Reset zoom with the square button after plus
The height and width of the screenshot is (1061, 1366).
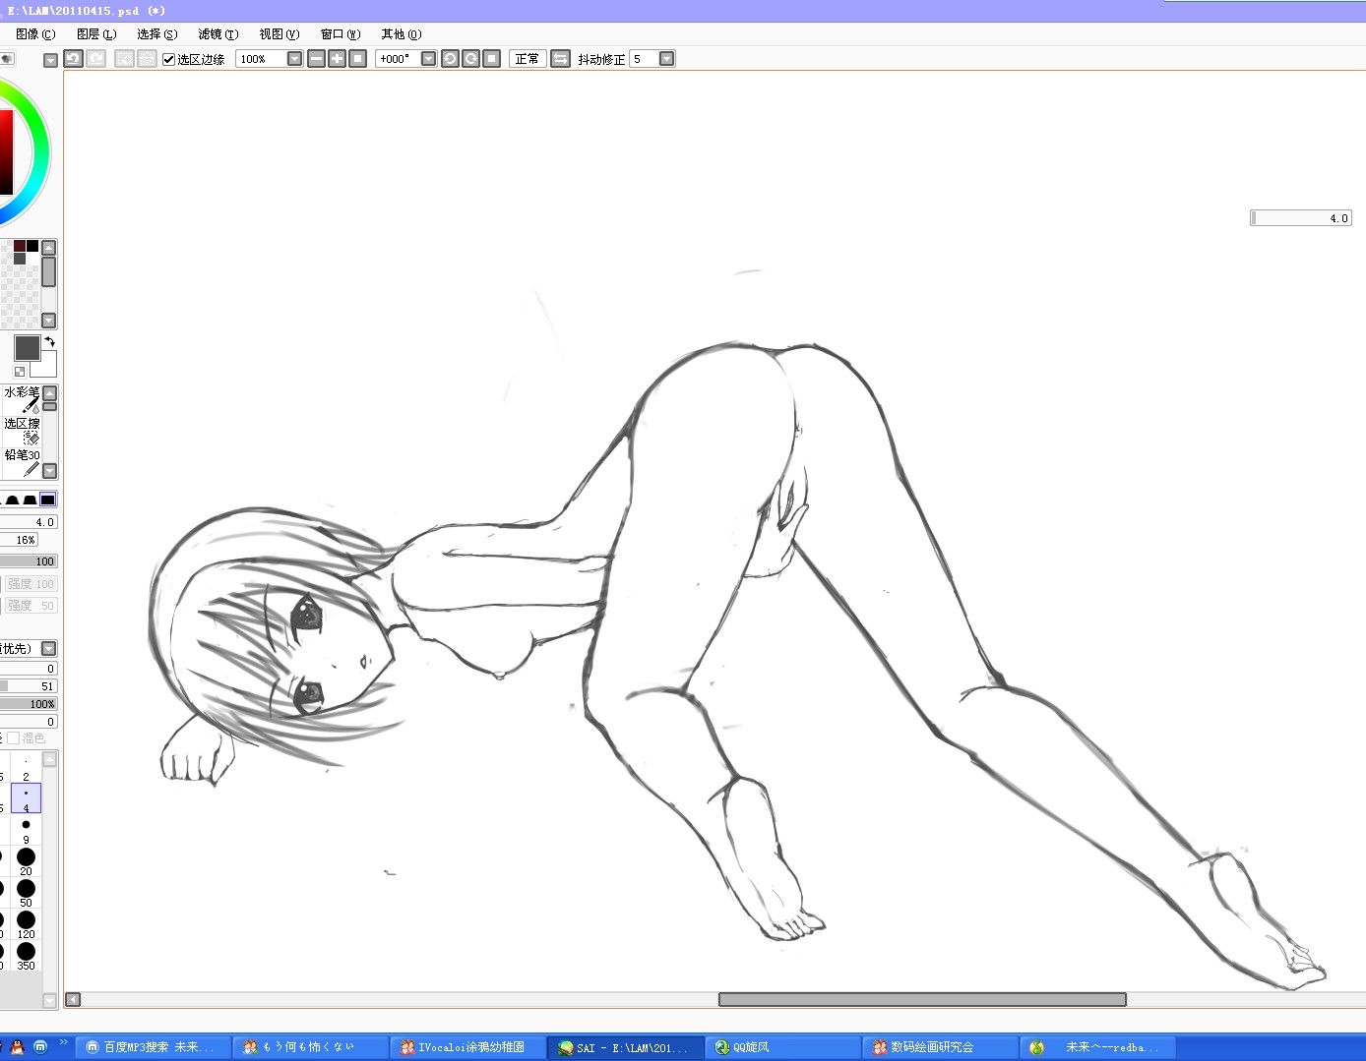[358, 59]
